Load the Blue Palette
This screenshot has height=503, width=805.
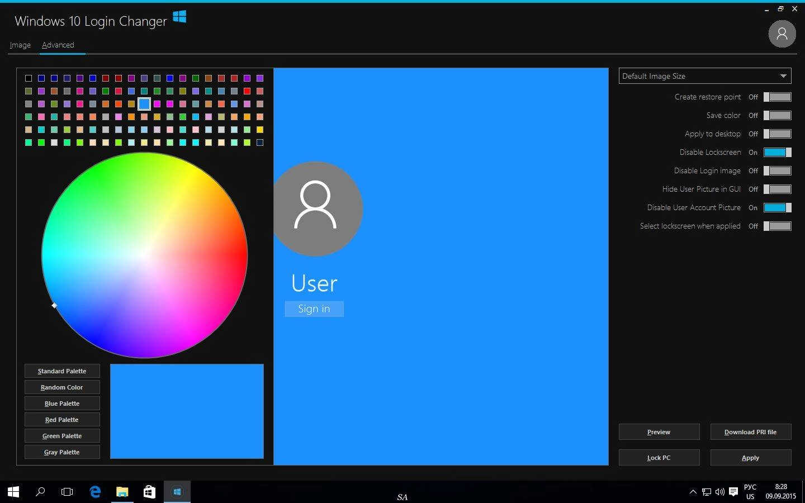point(62,404)
